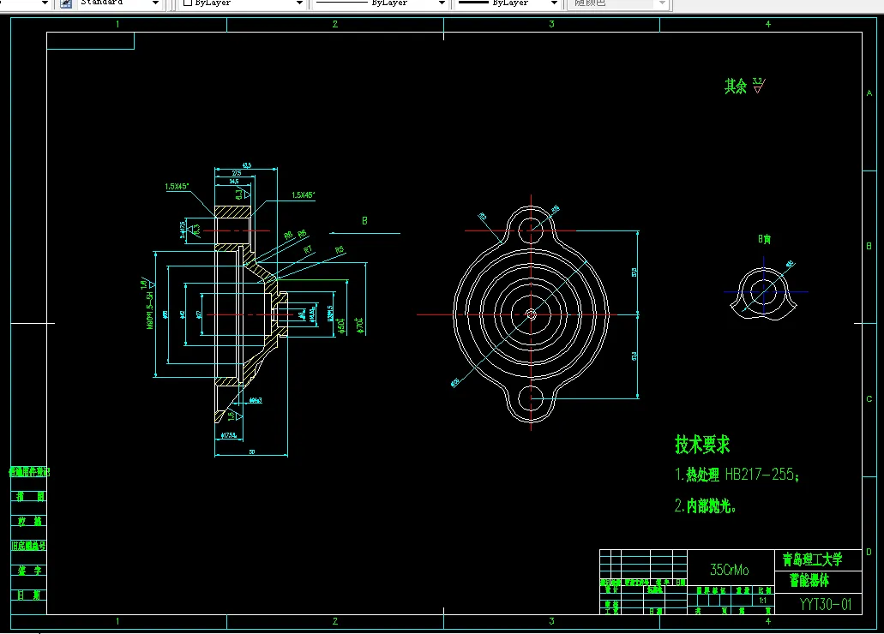Select the concentric-circle front view
Image resolution: width=884 pixels, height=634 pixels.
click(531, 314)
